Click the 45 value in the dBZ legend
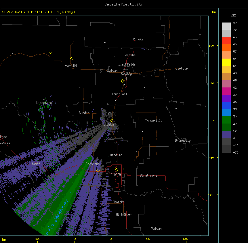The width and height of the screenshot is (248, 243). pyautogui.click(x=235, y=80)
